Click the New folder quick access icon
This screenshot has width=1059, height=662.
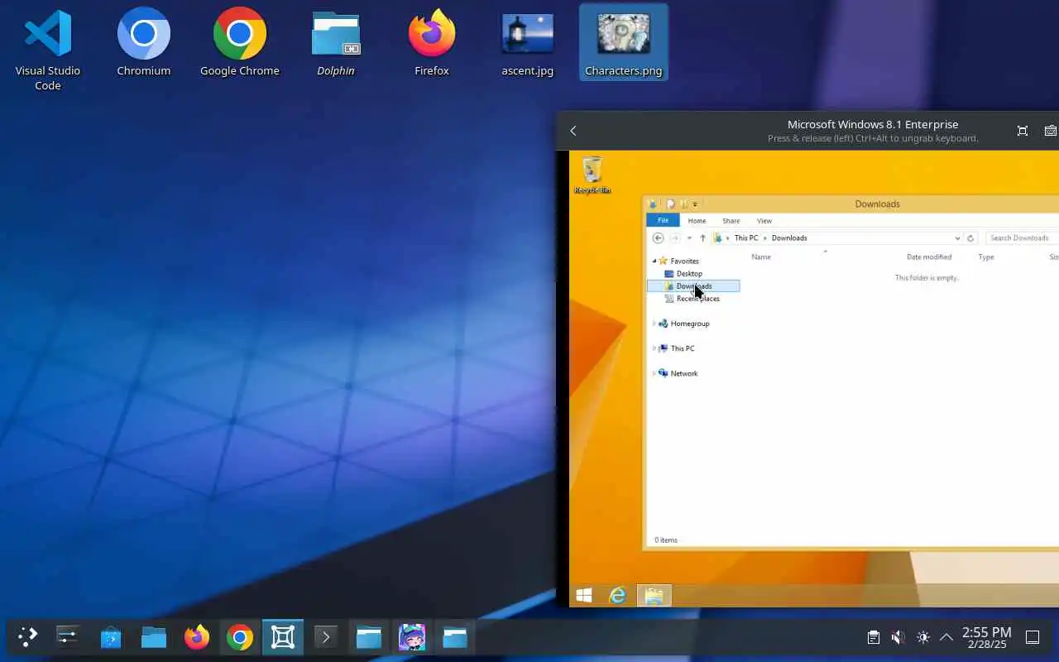683,204
